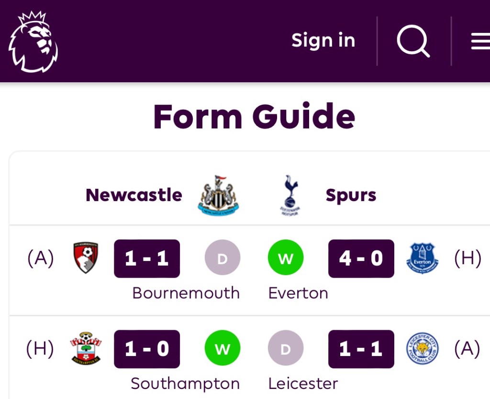Screen dimensions: 490x399
Task: Click the Bournemouth club badge
Action: [86, 258]
